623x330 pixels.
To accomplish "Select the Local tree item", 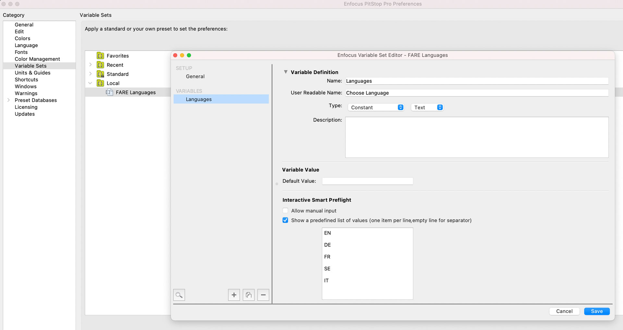I will pos(113,83).
